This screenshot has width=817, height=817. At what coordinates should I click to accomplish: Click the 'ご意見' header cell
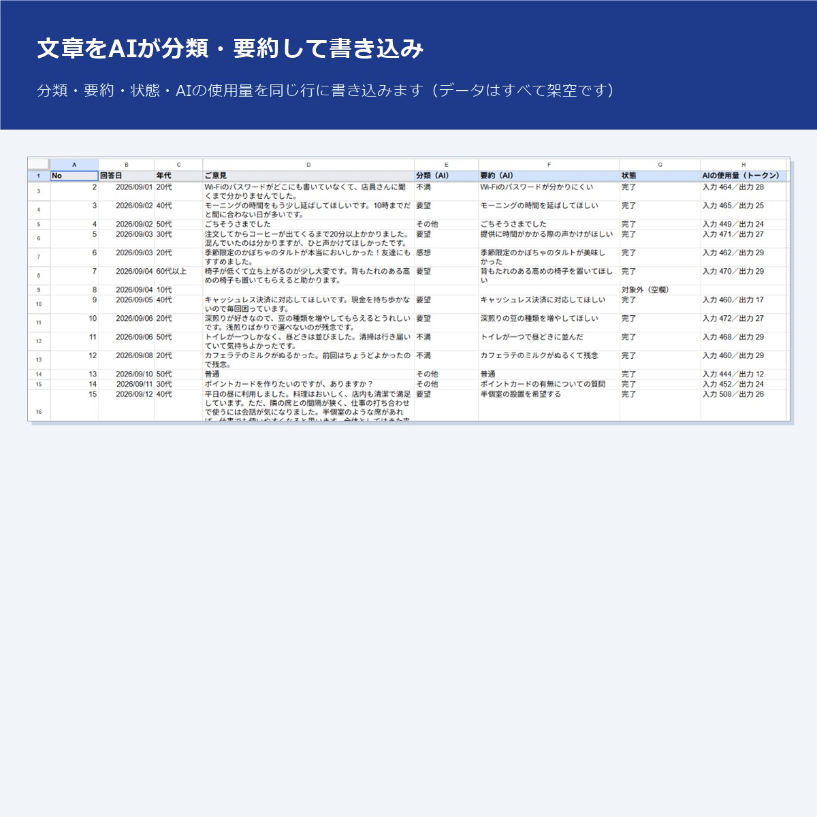(308, 176)
